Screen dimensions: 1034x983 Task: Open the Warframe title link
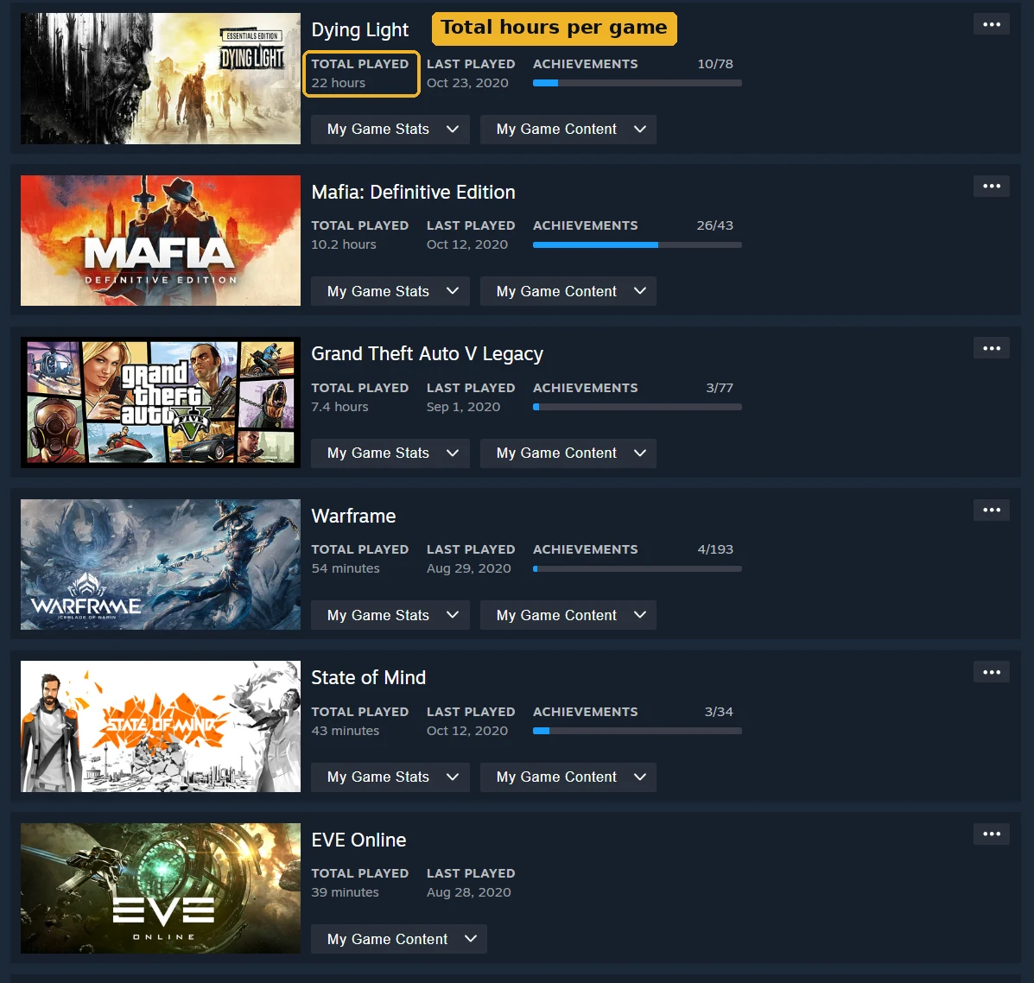click(x=353, y=516)
